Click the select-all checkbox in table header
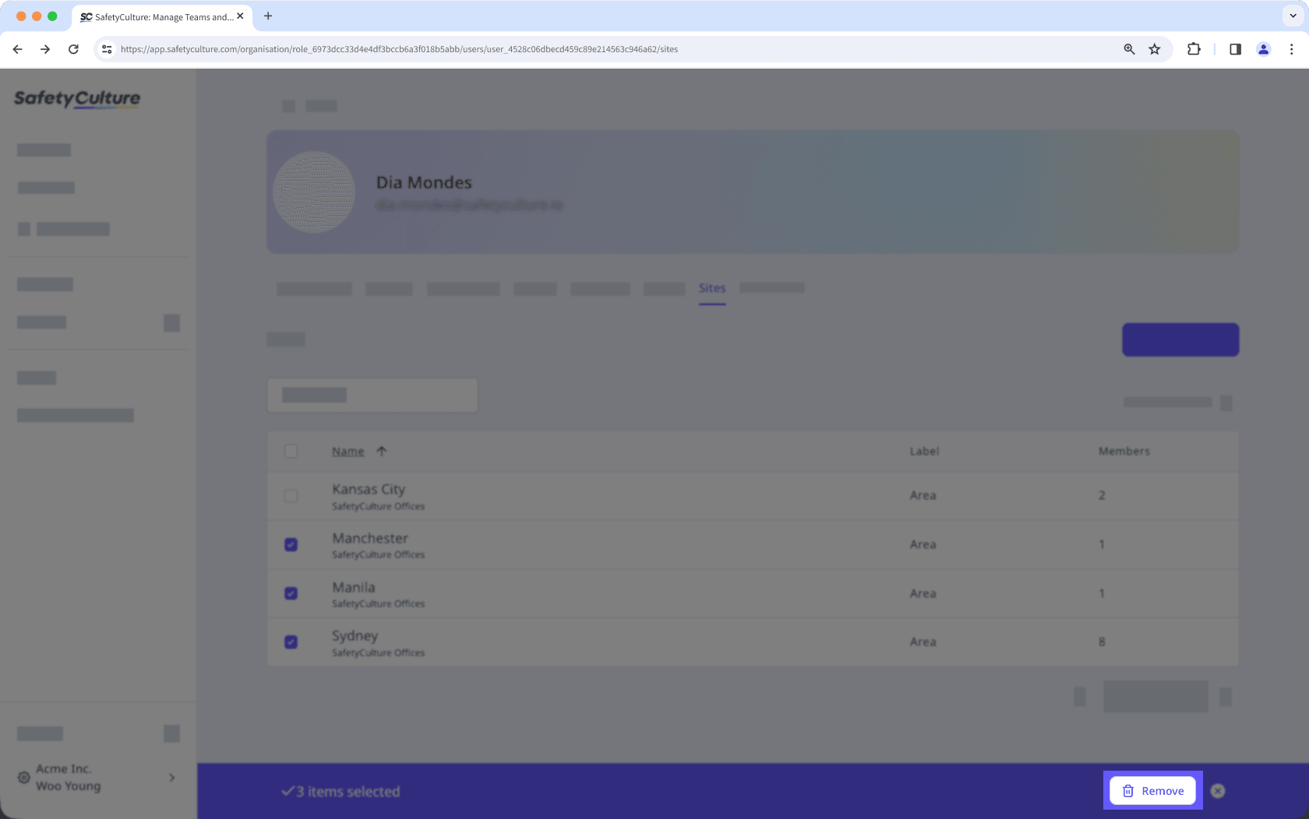Screen dimensions: 1309x819 click(291, 451)
